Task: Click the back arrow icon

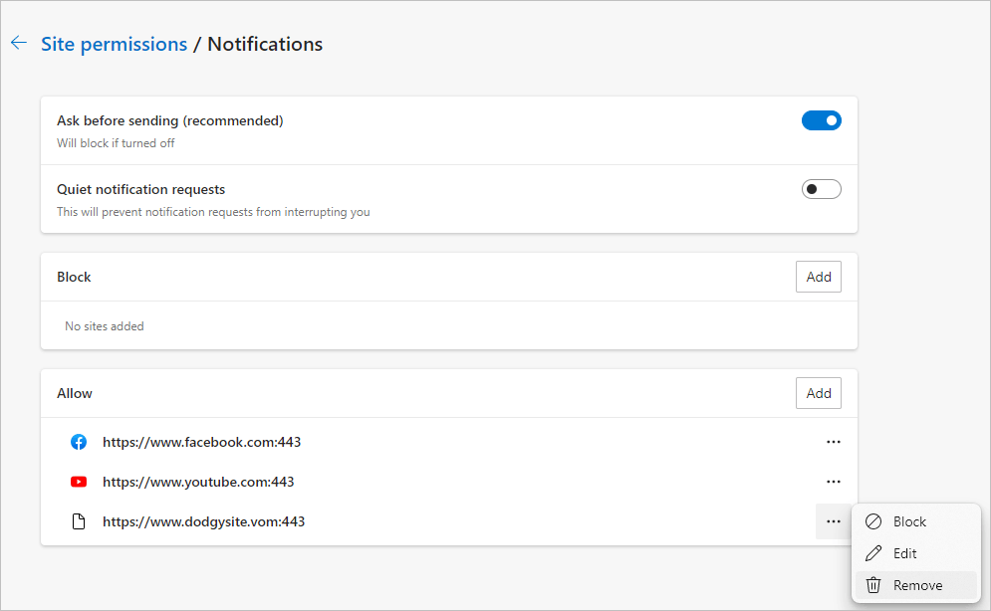Action: [x=18, y=44]
